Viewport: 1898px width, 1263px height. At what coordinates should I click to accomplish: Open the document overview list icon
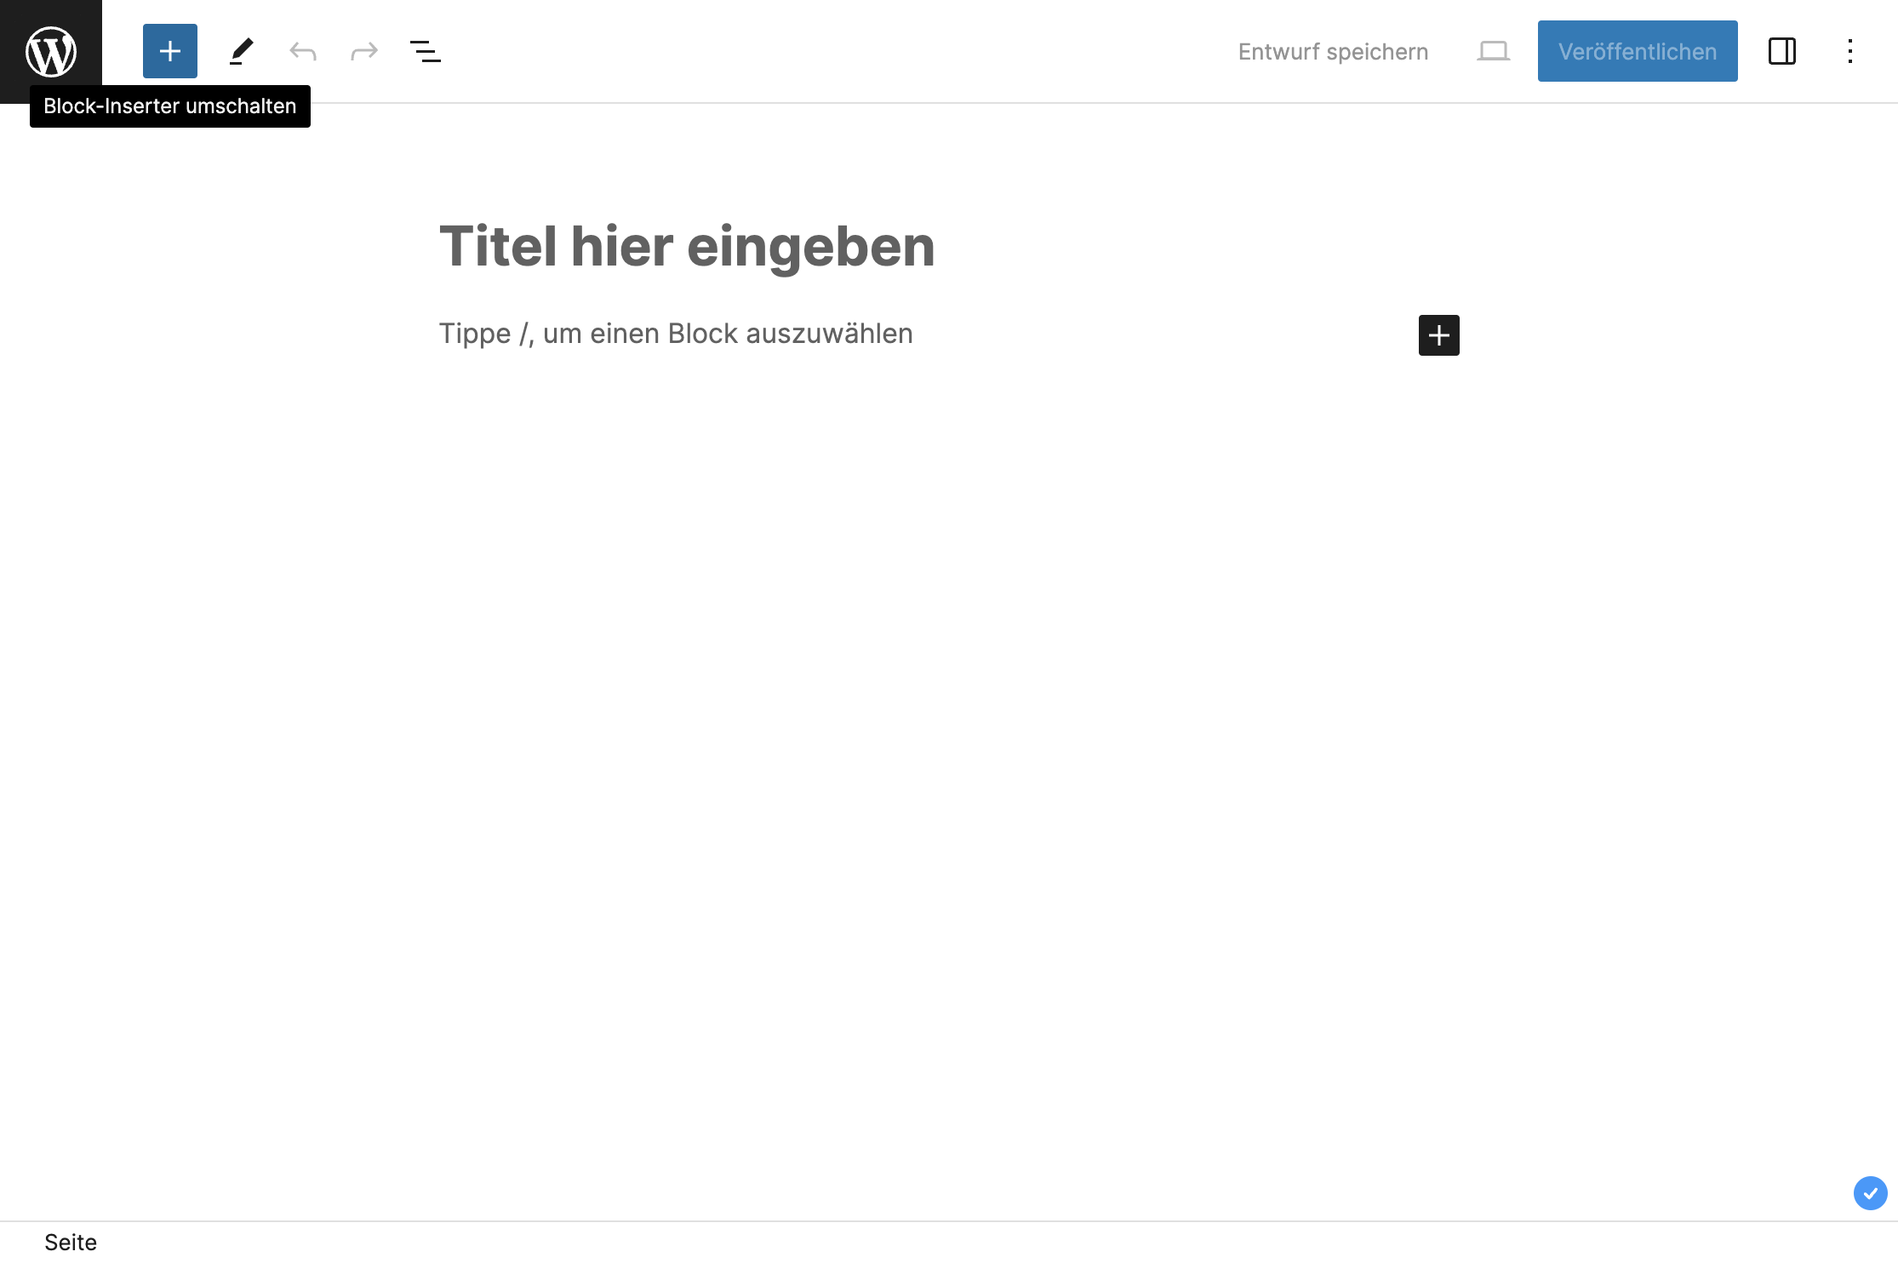point(426,51)
